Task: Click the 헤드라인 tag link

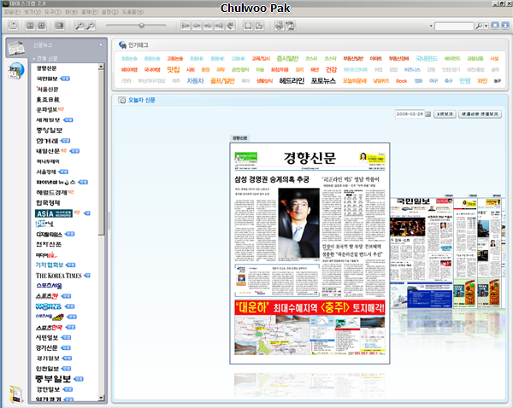Action: [292, 81]
